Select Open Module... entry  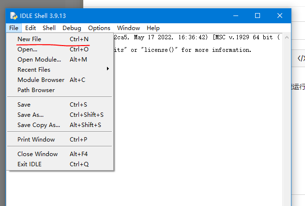[x=60, y=60]
